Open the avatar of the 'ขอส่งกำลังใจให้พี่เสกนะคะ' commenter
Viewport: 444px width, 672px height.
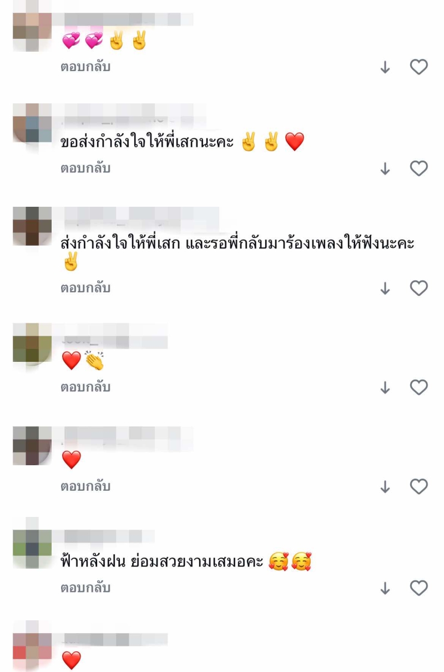coord(32,123)
